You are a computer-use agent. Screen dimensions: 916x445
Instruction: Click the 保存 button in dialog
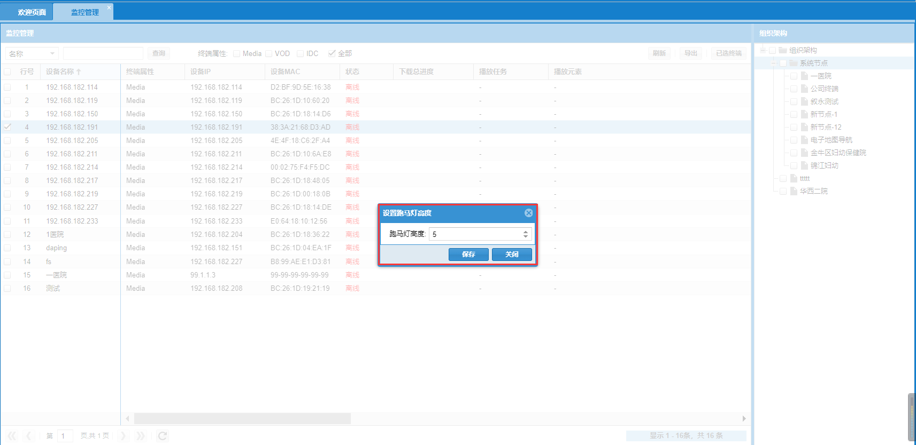point(468,255)
